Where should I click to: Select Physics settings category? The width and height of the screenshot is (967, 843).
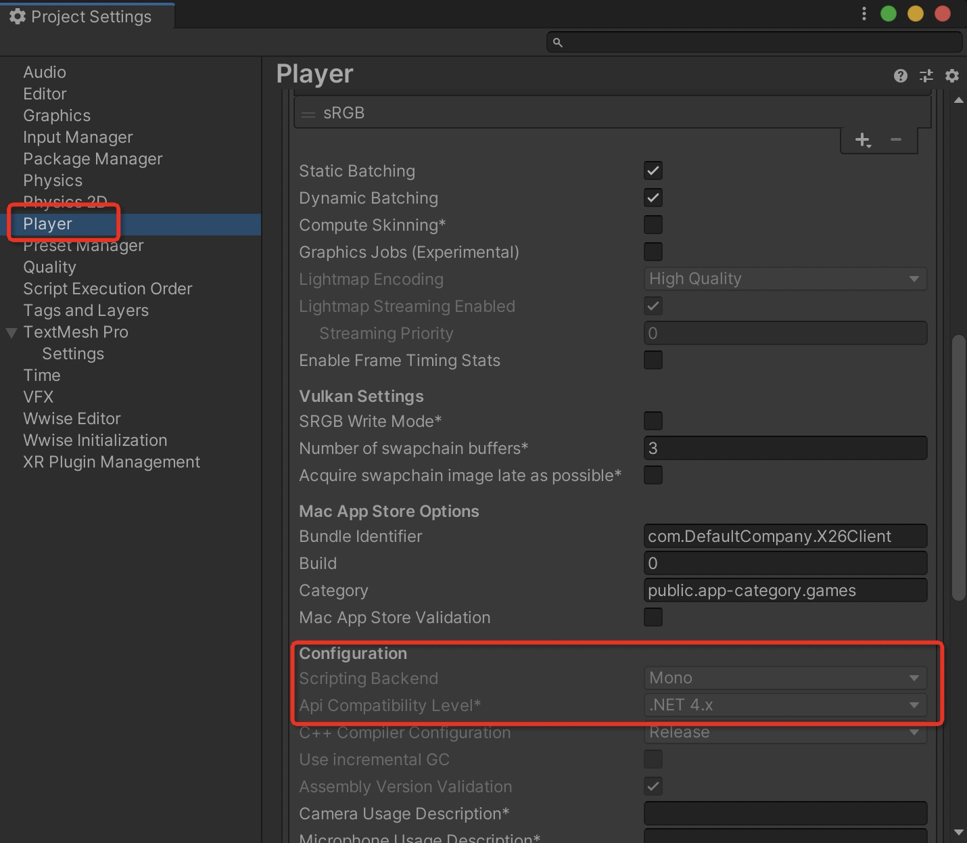tap(53, 181)
